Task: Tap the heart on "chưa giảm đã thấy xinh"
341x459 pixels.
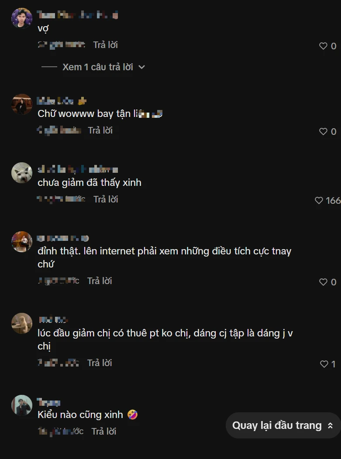Action: tap(319, 200)
